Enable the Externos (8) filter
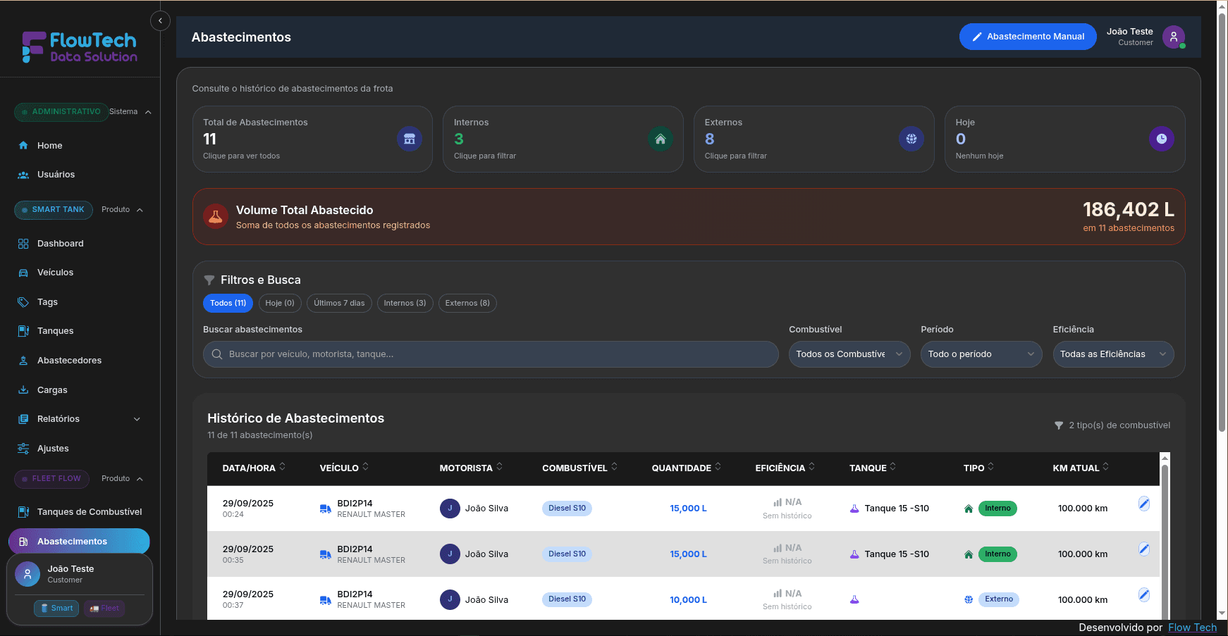 point(467,303)
